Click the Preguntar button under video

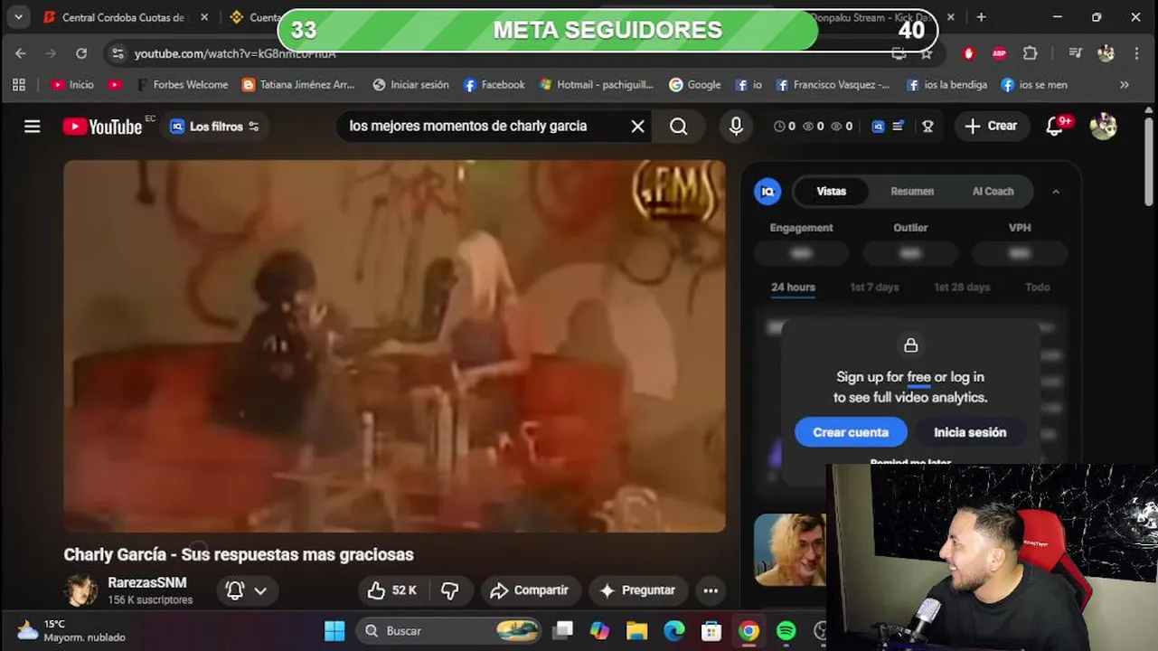637,590
